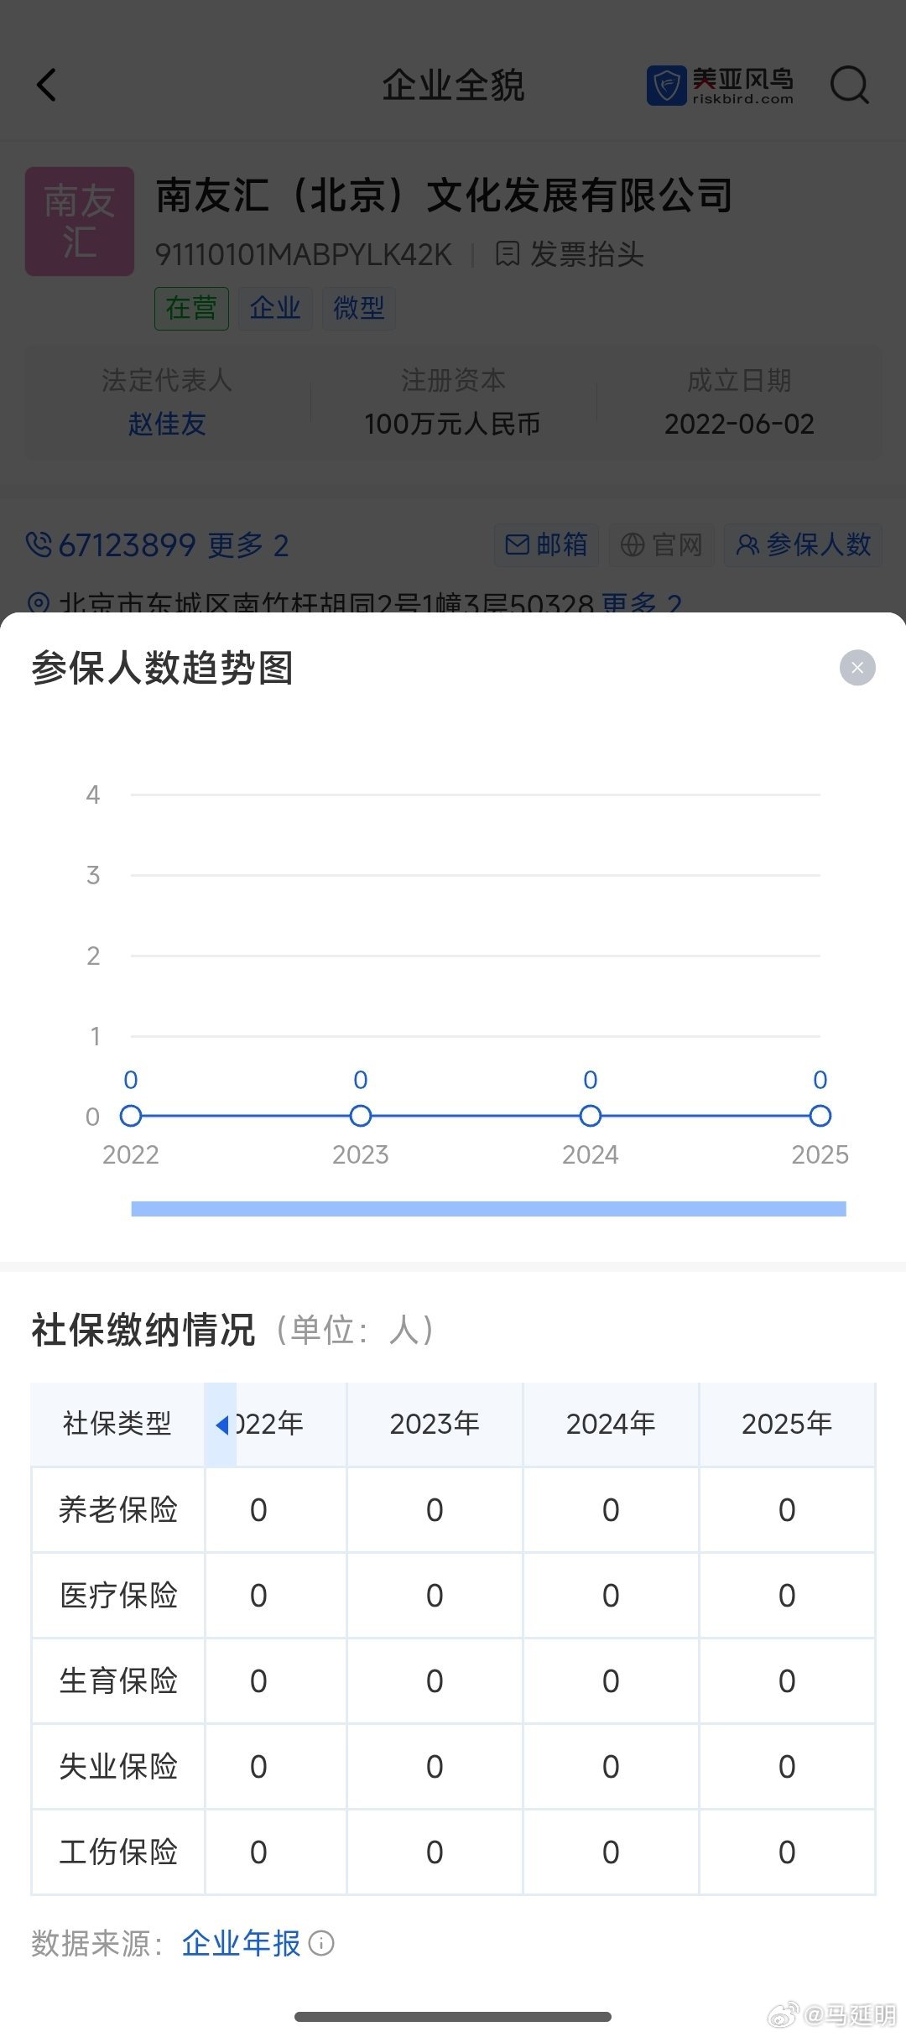Open the search magnifier icon
The height and width of the screenshot is (2037, 906).
tap(849, 85)
